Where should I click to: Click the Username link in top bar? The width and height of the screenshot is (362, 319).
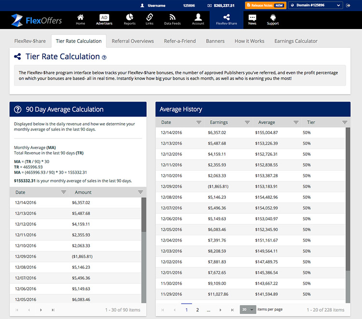(156, 5)
